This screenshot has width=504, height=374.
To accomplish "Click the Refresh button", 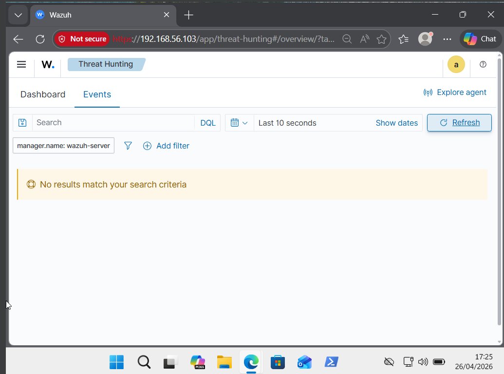I will pyautogui.click(x=459, y=123).
